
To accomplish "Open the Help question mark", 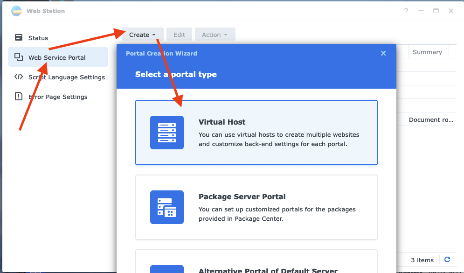I will pyautogui.click(x=406, y=11).
